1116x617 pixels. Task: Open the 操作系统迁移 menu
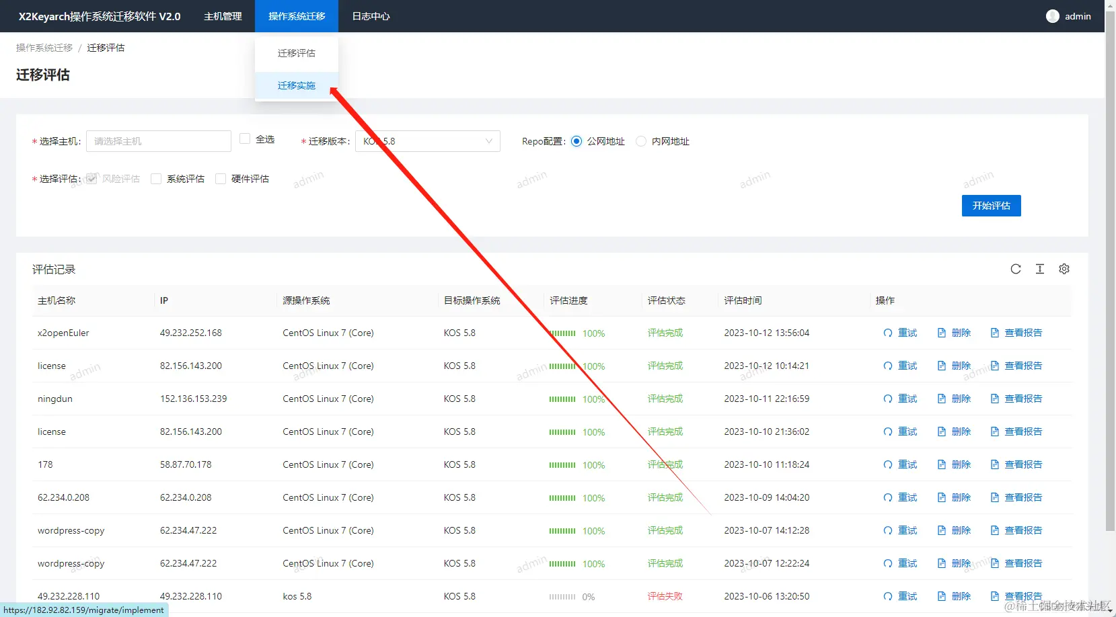[x=297, y=16]
